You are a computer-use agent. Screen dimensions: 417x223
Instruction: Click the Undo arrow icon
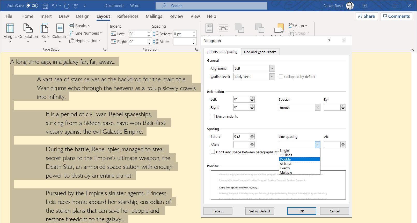[54, 6]
